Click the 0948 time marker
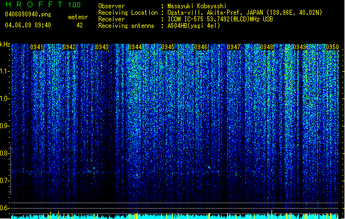 click(x=267, y=47)
